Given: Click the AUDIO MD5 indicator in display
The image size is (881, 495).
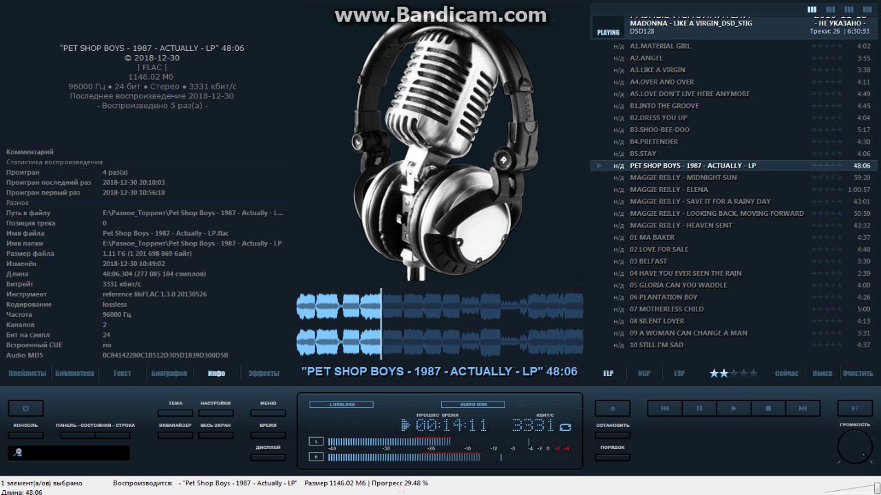Looking at the screenshot, I should pyautogui.click(x=473, y=404).
